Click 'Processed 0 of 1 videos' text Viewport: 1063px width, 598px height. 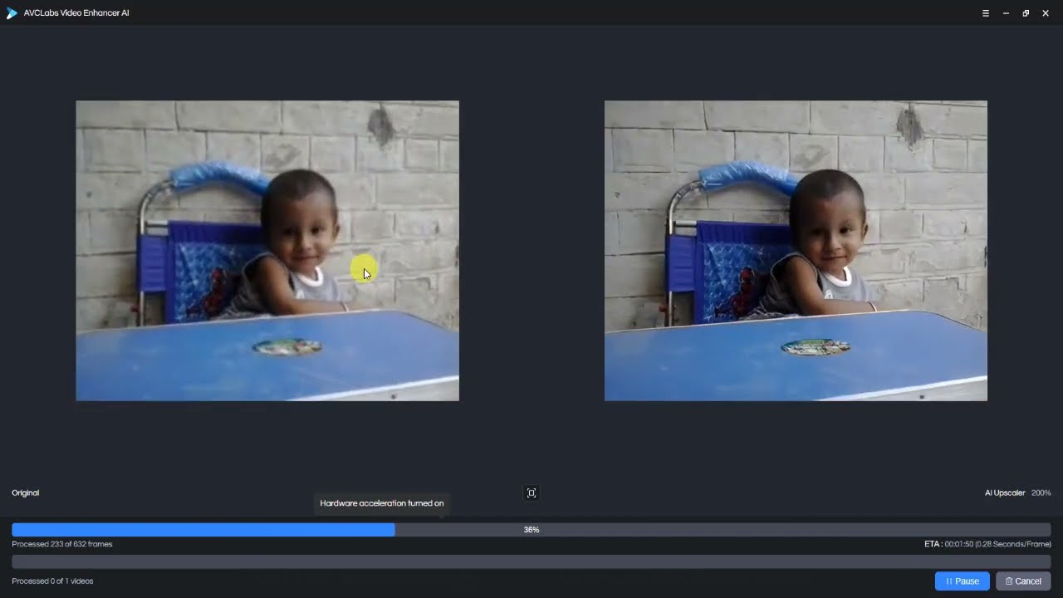tap(52, 581)
